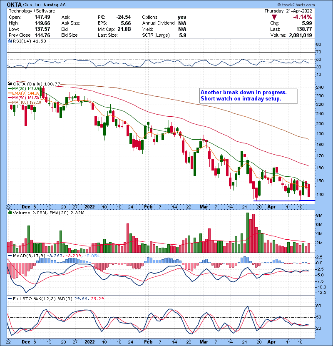Click the P/E value -24.54
The height and width of the screenshot is (346, 333).
[x=124, y=17]
